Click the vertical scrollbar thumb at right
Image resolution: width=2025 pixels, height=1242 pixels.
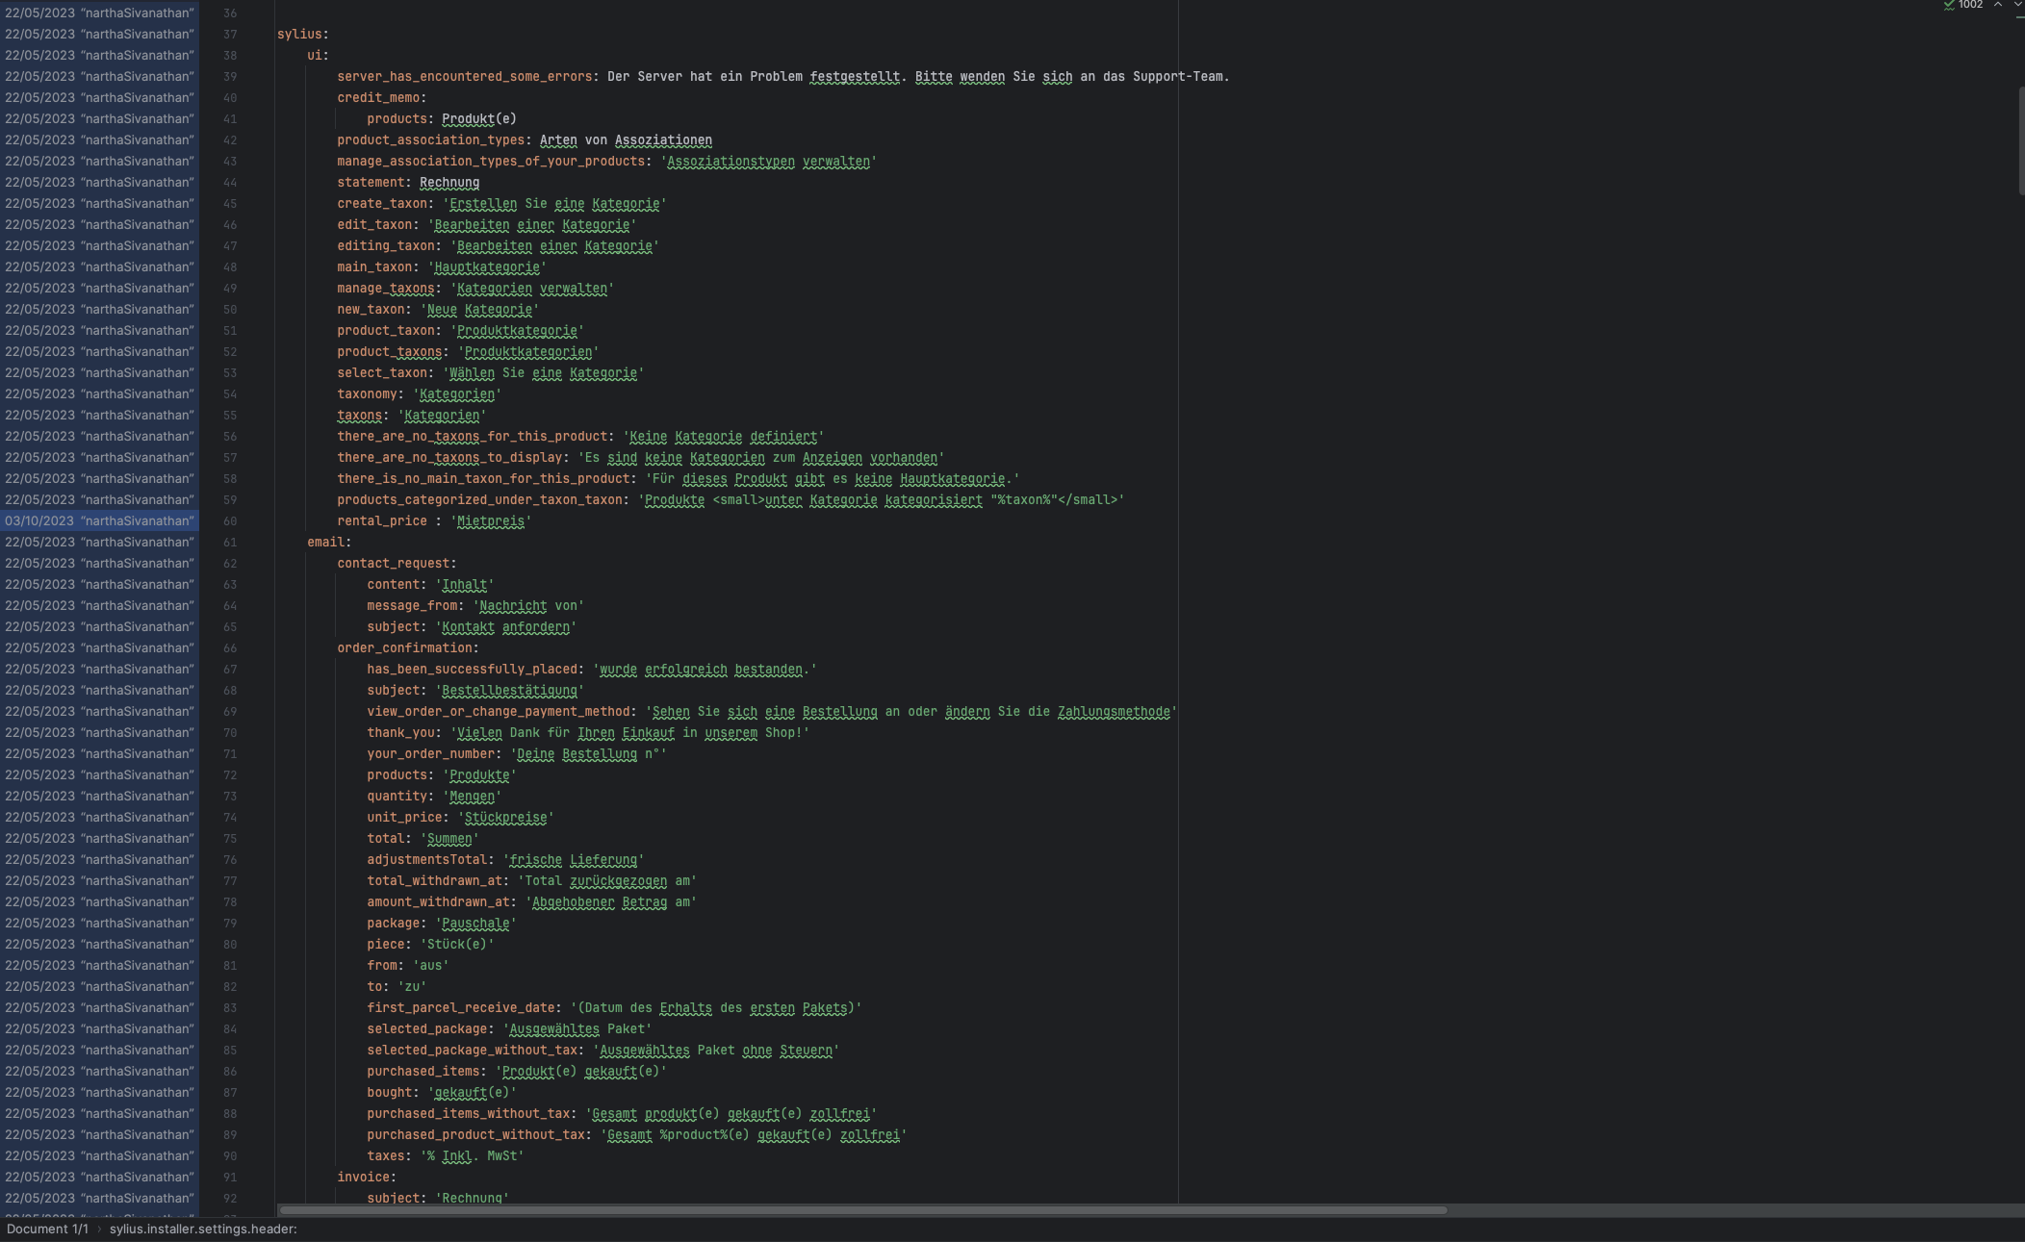point(2020,141)
